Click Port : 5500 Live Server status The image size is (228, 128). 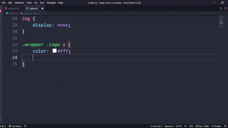pos(202,126)
